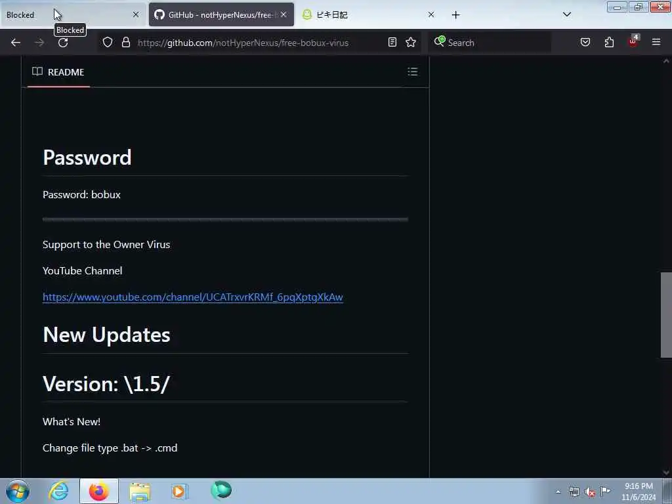Click the 'YouTube Channel' text
This screenshot has width=672, height=504.
(x=82, y=271)
